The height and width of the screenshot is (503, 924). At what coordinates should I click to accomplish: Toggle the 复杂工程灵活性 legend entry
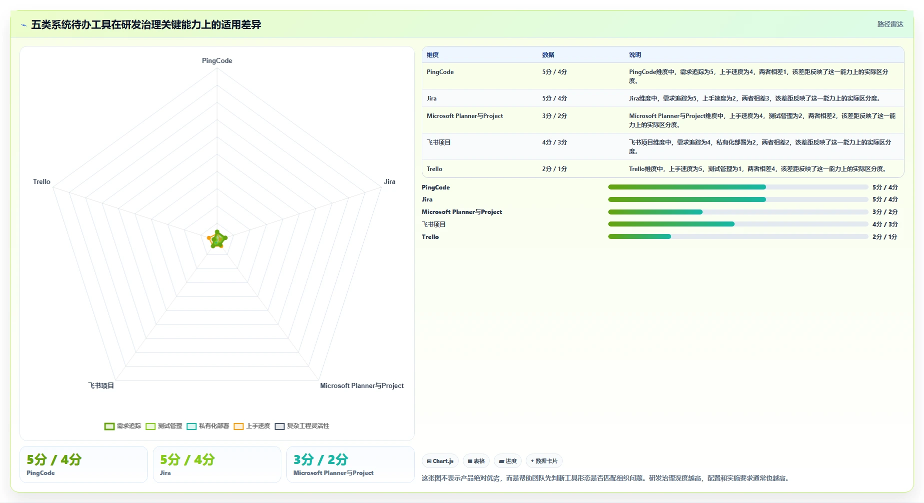pos(302,426)
